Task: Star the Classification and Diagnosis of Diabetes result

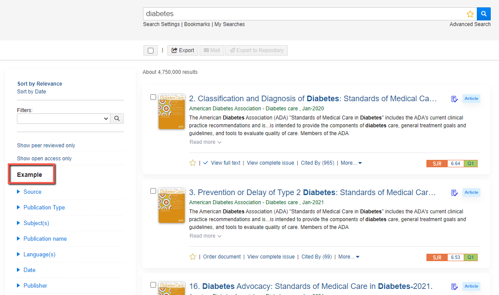Action: coord(193,163)
